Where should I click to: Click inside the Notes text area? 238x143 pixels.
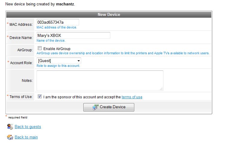(x=100, y=80)
